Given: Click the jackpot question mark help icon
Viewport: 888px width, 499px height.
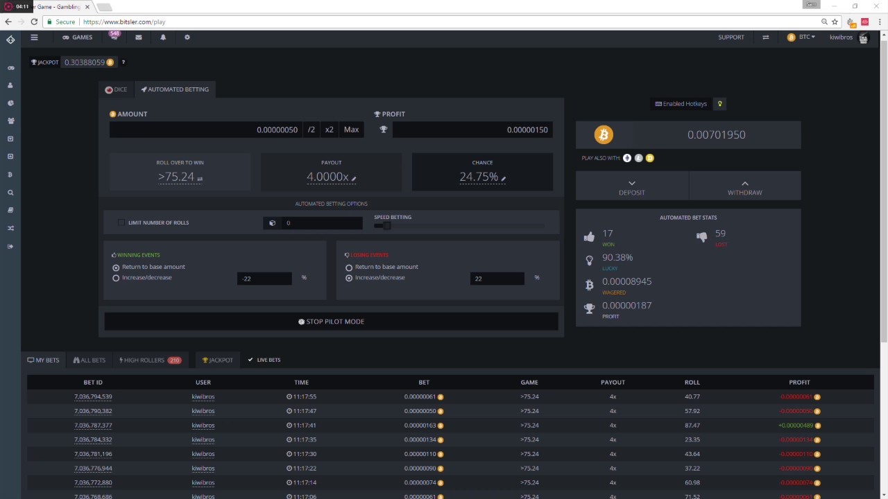Looking at the screenshot, I should [x=123, y=62].
